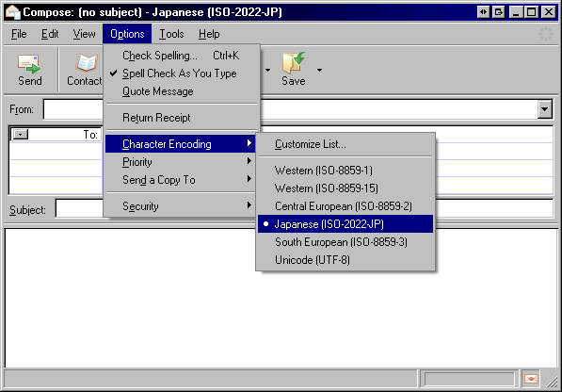This screenshot has width=562, height=392.
Task: Expand the From address dropdown
Action: click(544, 109)
